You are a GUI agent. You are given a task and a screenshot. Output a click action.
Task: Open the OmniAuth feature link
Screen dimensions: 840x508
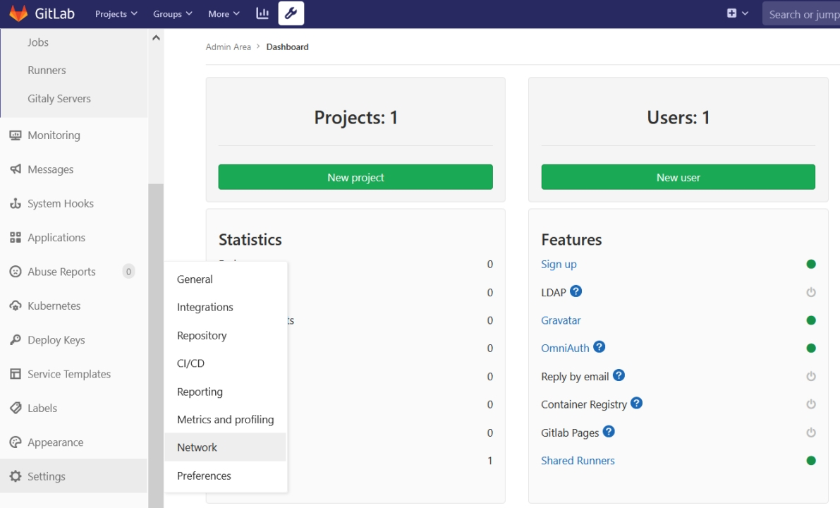(x=565, y=349)
